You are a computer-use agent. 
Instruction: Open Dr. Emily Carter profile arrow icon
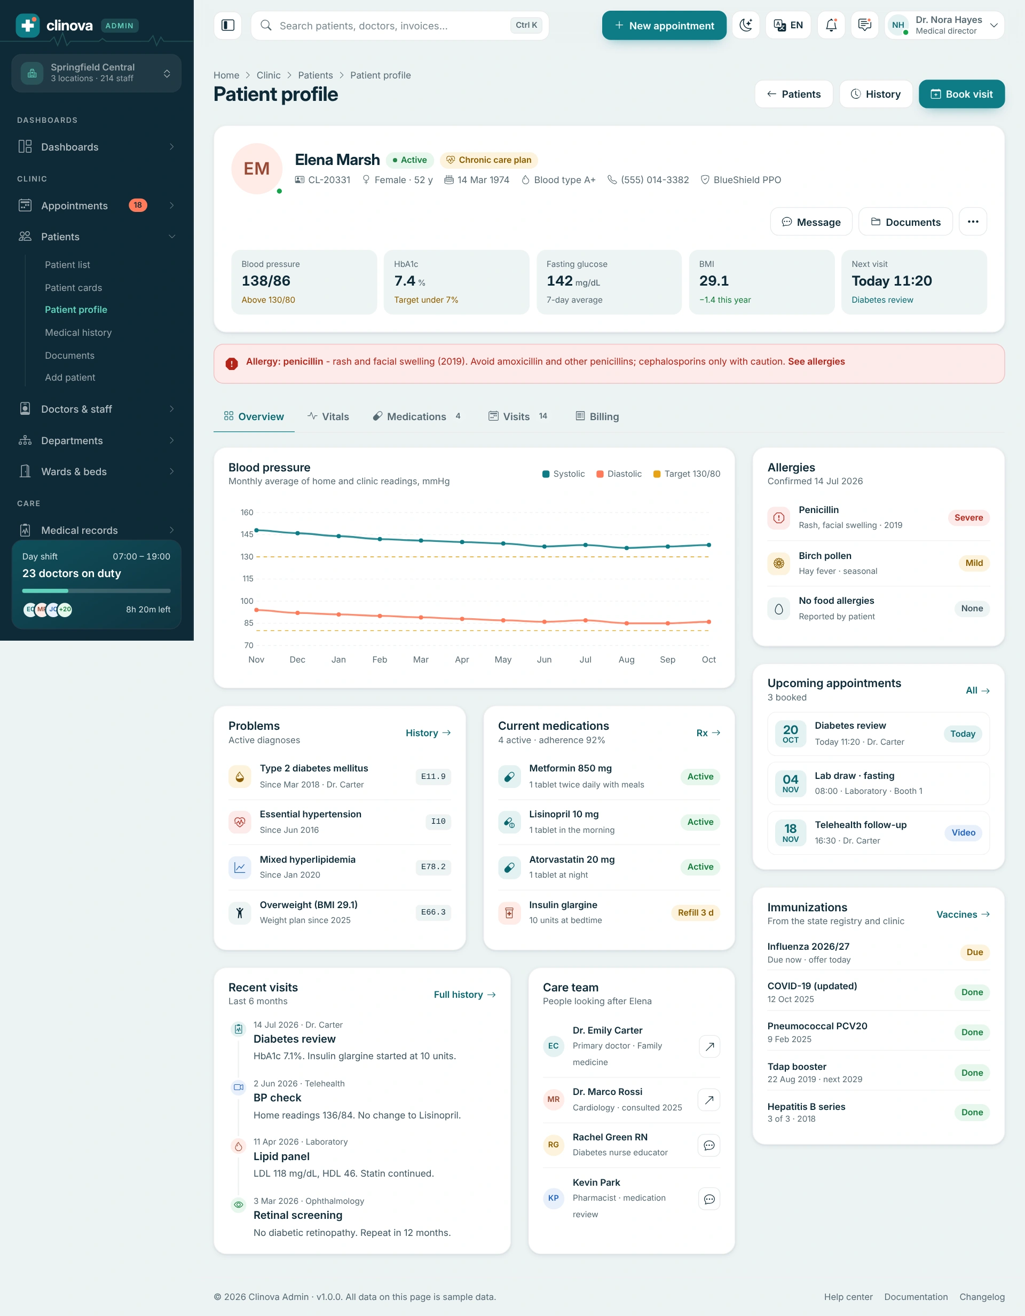click(x=709, y=1046)
